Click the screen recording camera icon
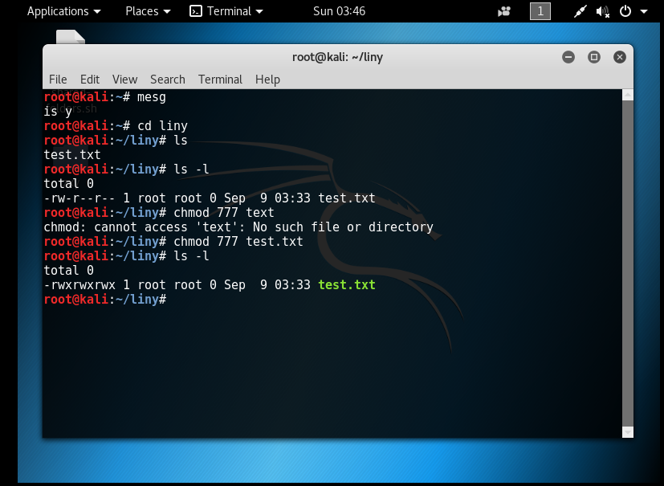 504,11
